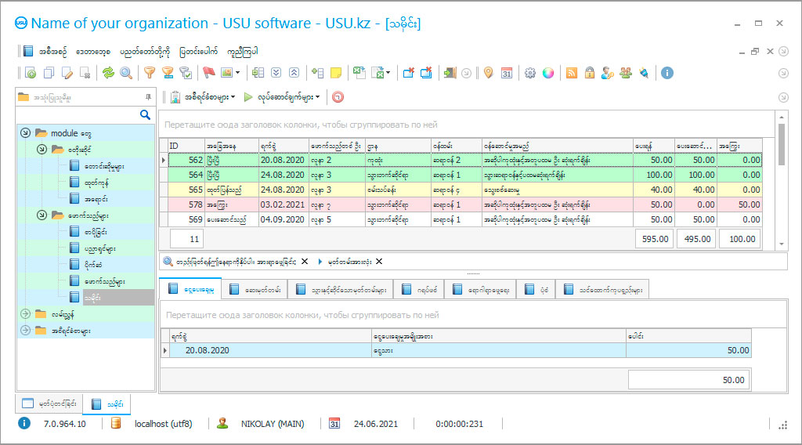Open the calendar icon in the toolbar
The width and height of the screenshot is (802, 445).
(x=507, y=73)
